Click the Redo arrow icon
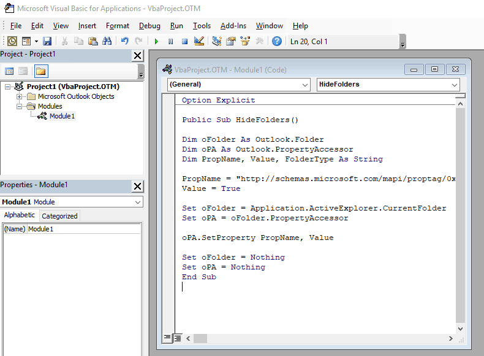The image size is (484, 356). pyautogui.click(x=139, y=41)
